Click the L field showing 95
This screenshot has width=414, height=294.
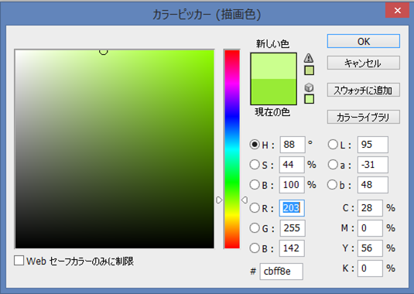tap(373, 145)
